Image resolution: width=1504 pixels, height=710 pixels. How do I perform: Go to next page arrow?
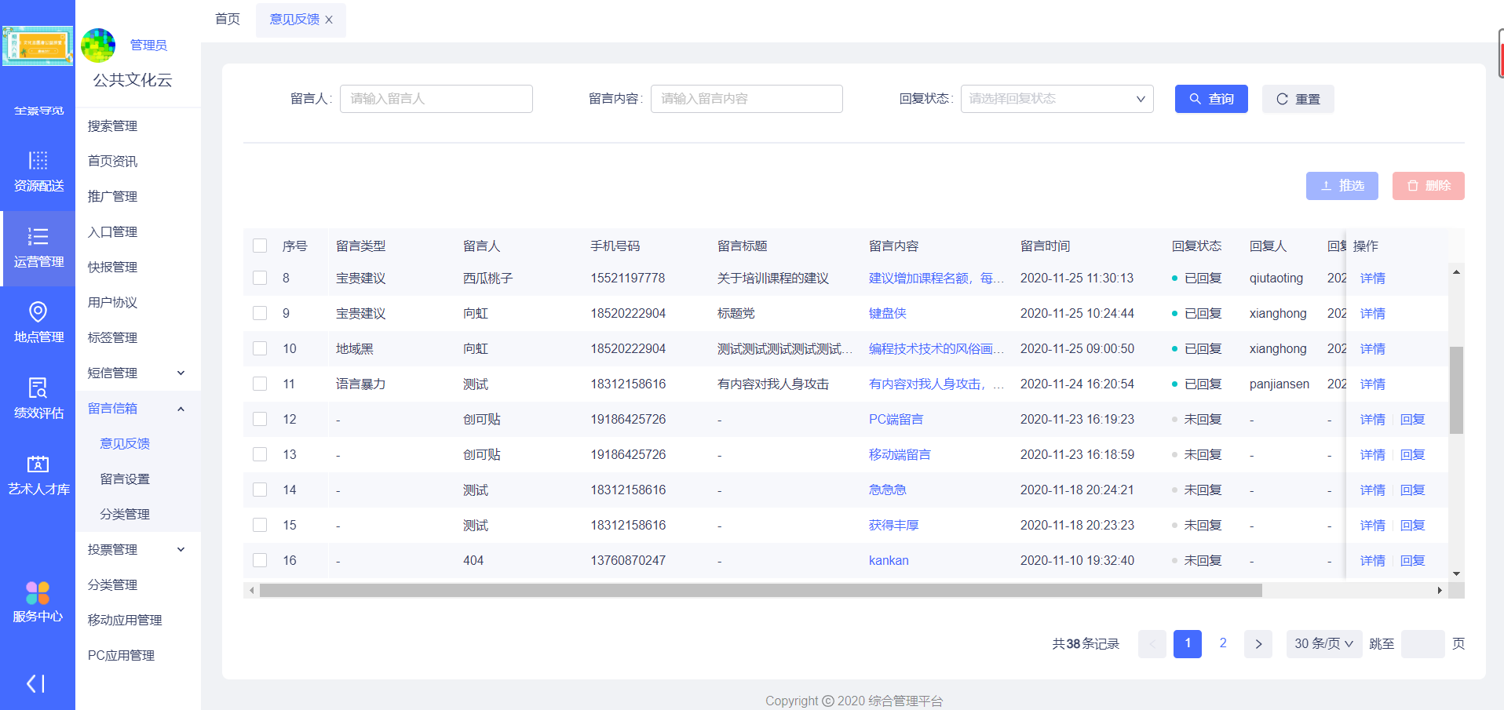click(x=1258, y=643)
